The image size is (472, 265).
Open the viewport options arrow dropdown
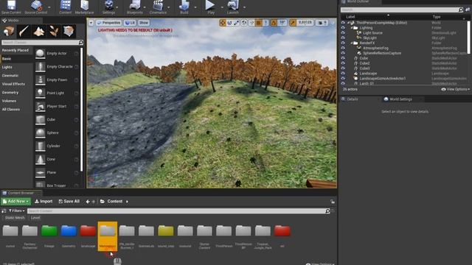pos(91,23)
